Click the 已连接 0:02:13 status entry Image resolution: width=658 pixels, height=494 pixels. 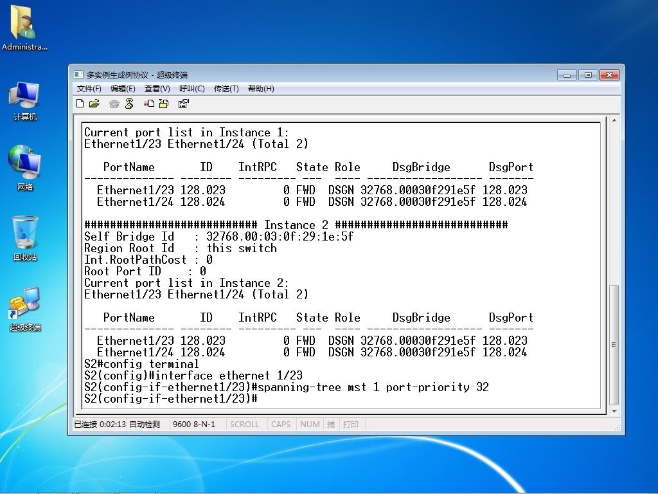tap(100, 425)
